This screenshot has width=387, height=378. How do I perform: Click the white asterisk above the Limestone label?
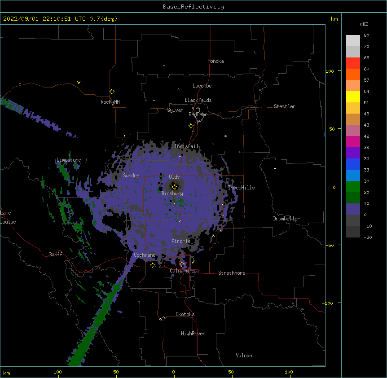click(x=69, y=155)
